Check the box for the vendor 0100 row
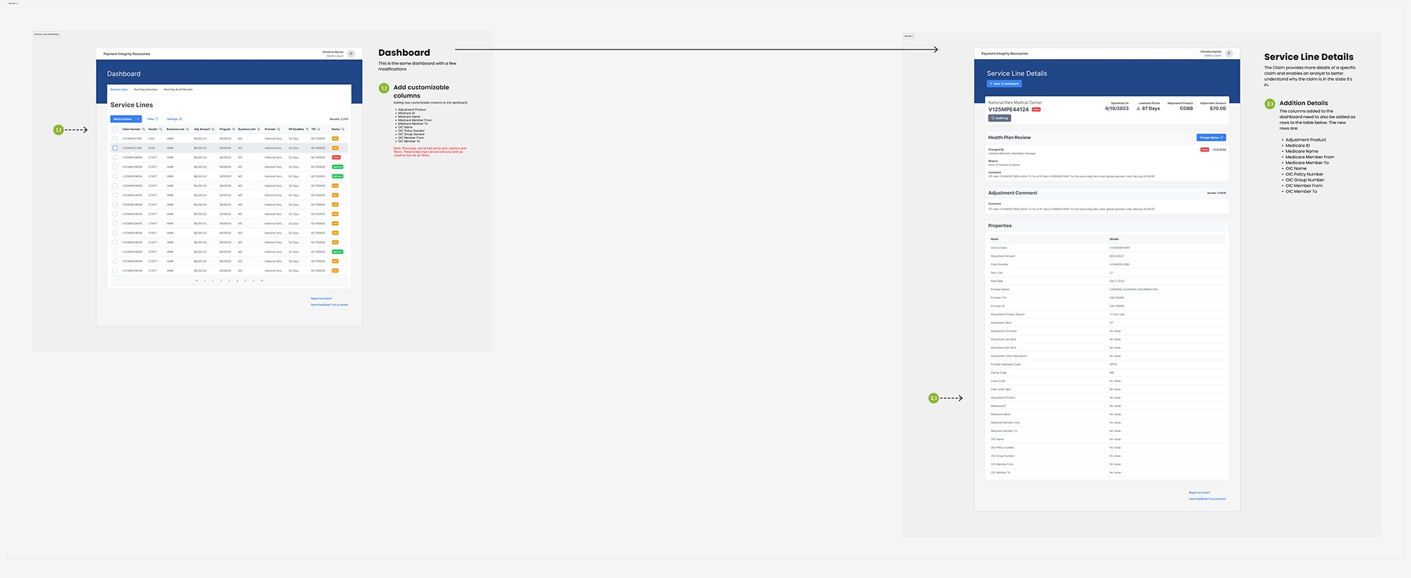 click(x=115, y=138)
